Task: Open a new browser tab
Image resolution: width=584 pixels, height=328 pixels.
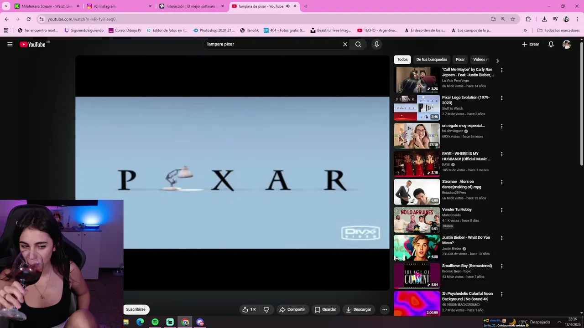Action: [306, 6]
